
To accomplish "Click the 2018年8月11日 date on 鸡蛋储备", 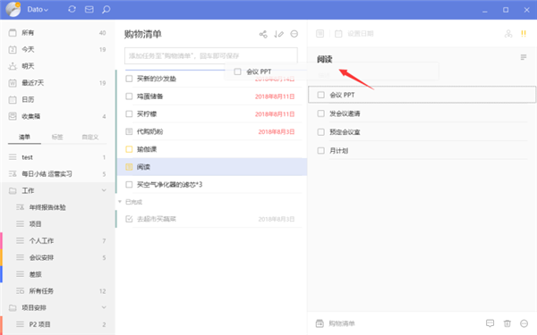I will click(275, 96).
